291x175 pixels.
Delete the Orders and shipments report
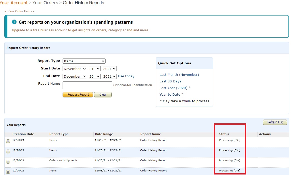(x=8, y=162)
